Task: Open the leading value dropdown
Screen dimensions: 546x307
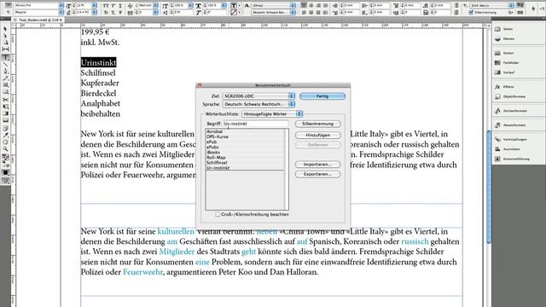Action: click(x=95, y=13)
